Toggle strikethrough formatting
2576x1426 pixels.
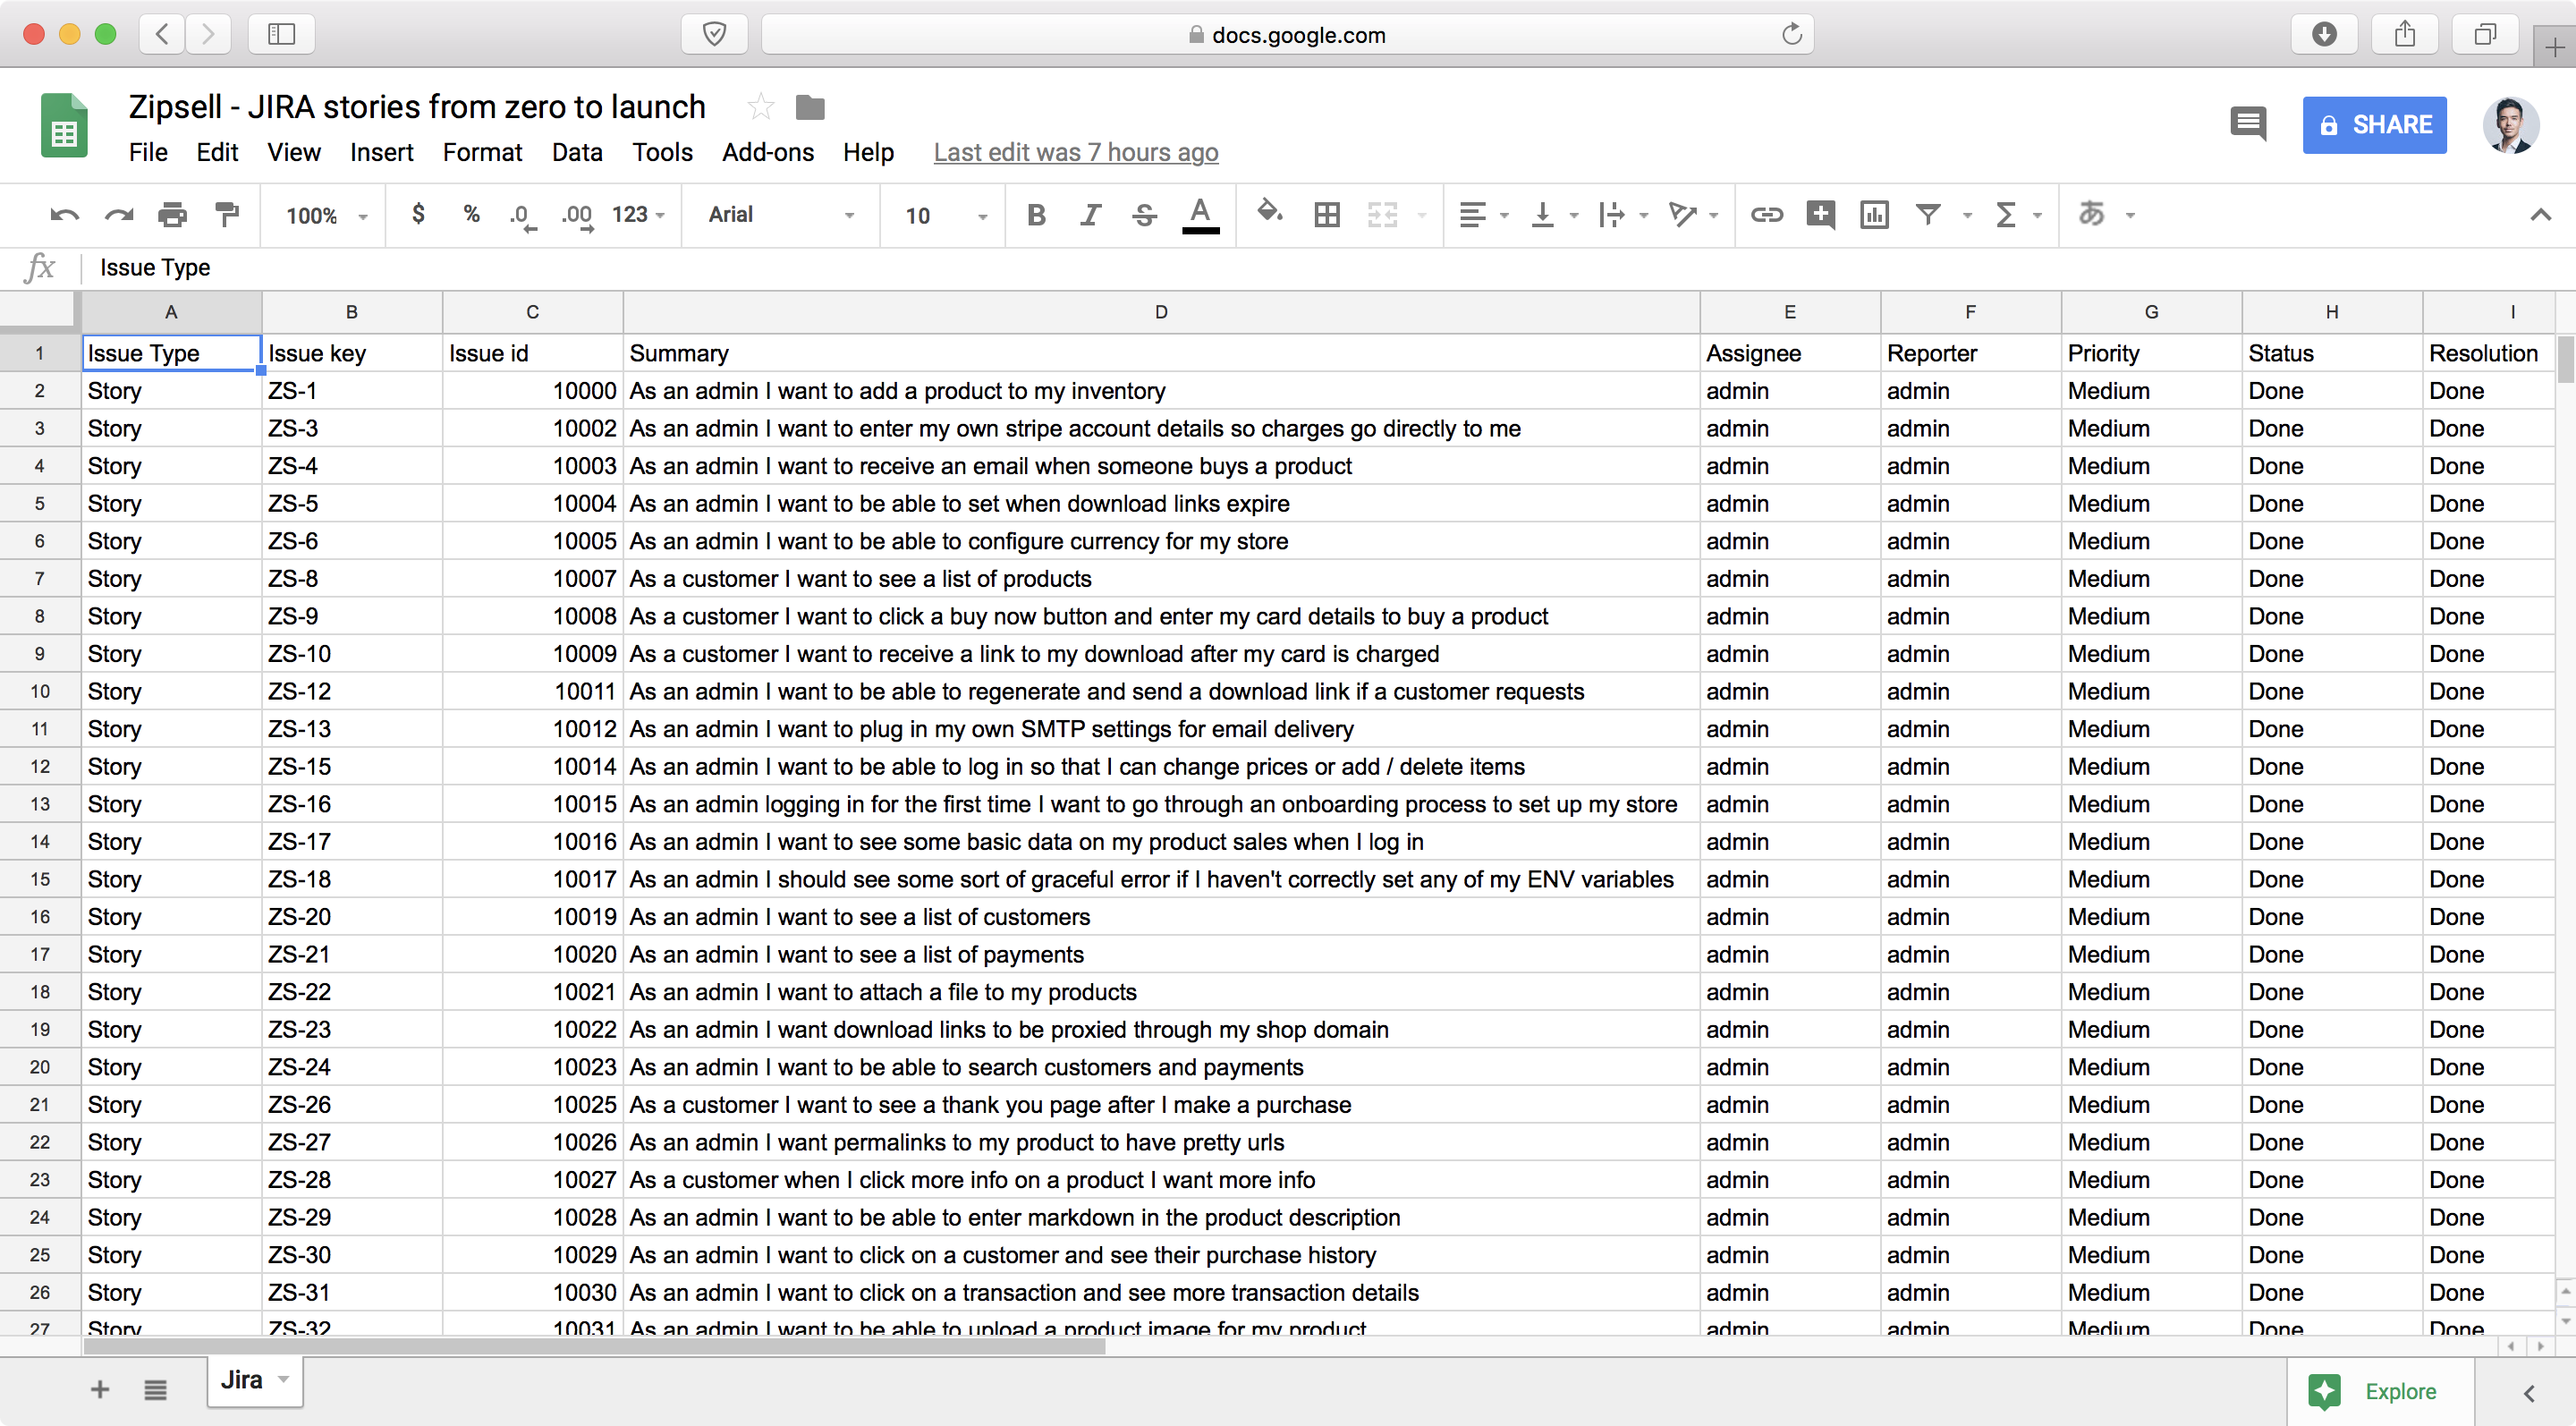[x=1145, y=214]
